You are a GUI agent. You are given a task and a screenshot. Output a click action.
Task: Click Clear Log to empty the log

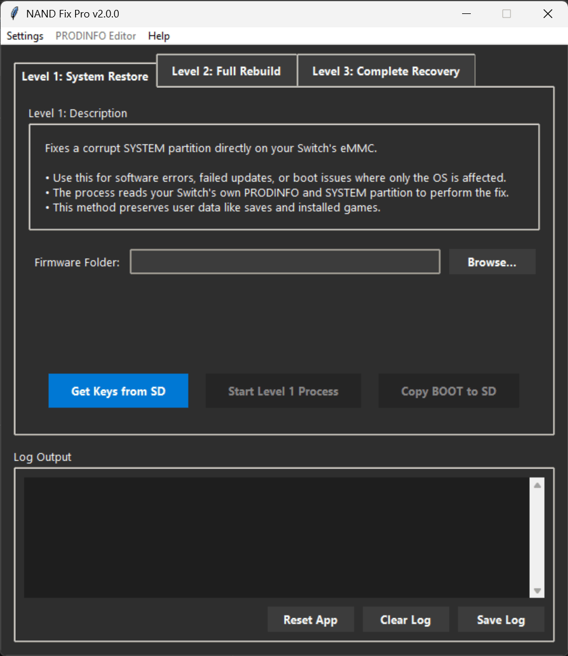(x=406, y=619)
